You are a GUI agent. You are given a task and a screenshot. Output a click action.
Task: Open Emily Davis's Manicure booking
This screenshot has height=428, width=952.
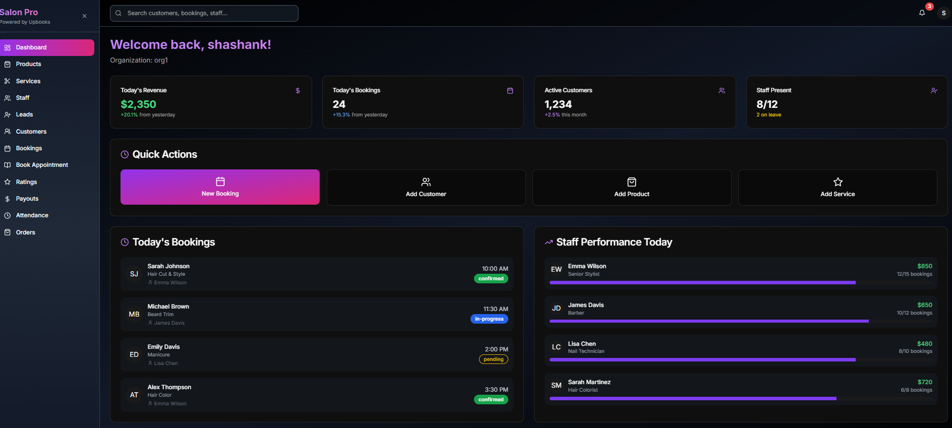(x=317, y=354)
